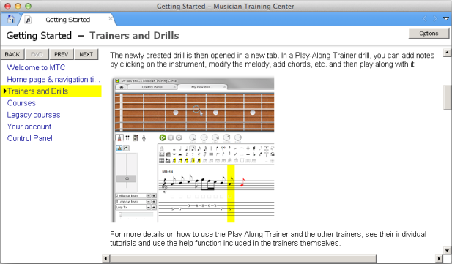The width and height of the screenshot is (452, 264).
Task: Click the BACK navigation button
Action: [x=12, y=54]
